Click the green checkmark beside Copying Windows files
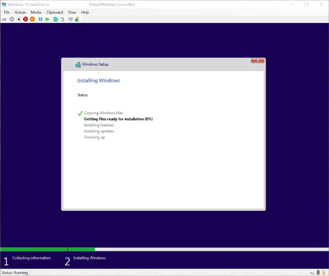The width and height of the screenshot is (329, 276). [x=80, y=113]
